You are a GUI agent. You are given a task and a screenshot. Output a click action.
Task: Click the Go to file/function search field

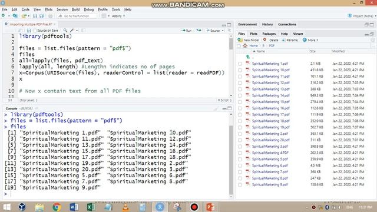(77, 16)
